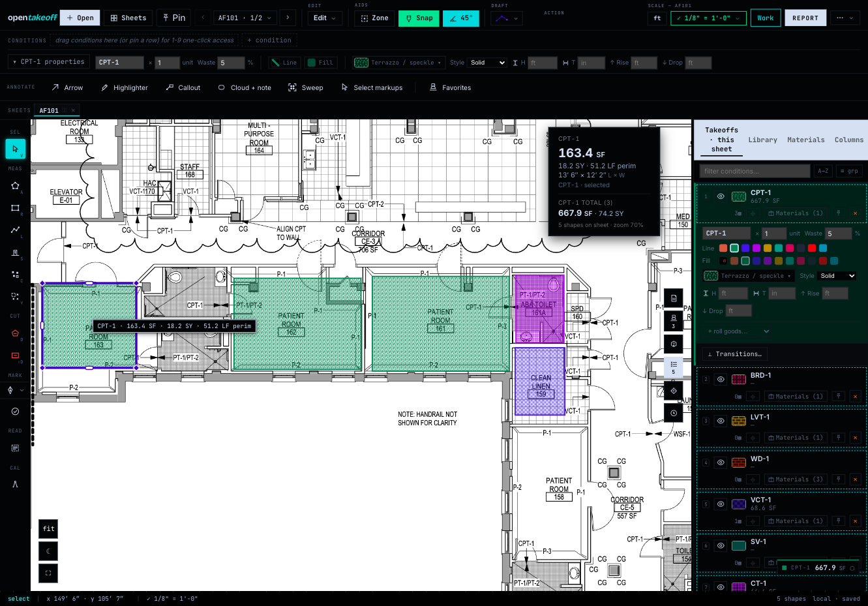Select the rectangle area measure tool
868x606 pixels.
[15, 208]
